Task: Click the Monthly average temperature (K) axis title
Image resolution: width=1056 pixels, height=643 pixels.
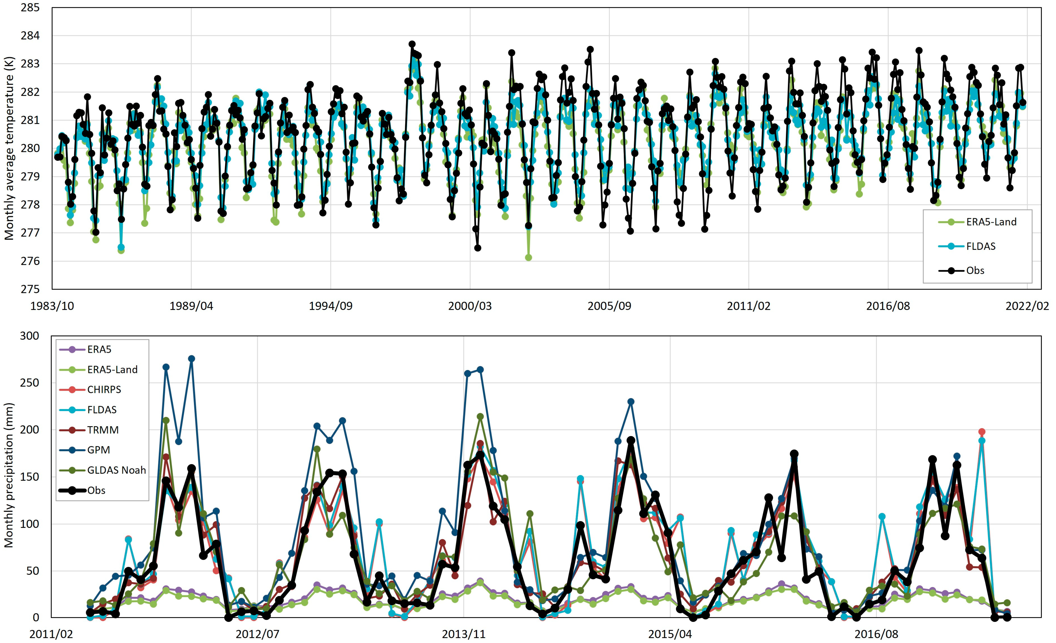Action: pos(10,148)
